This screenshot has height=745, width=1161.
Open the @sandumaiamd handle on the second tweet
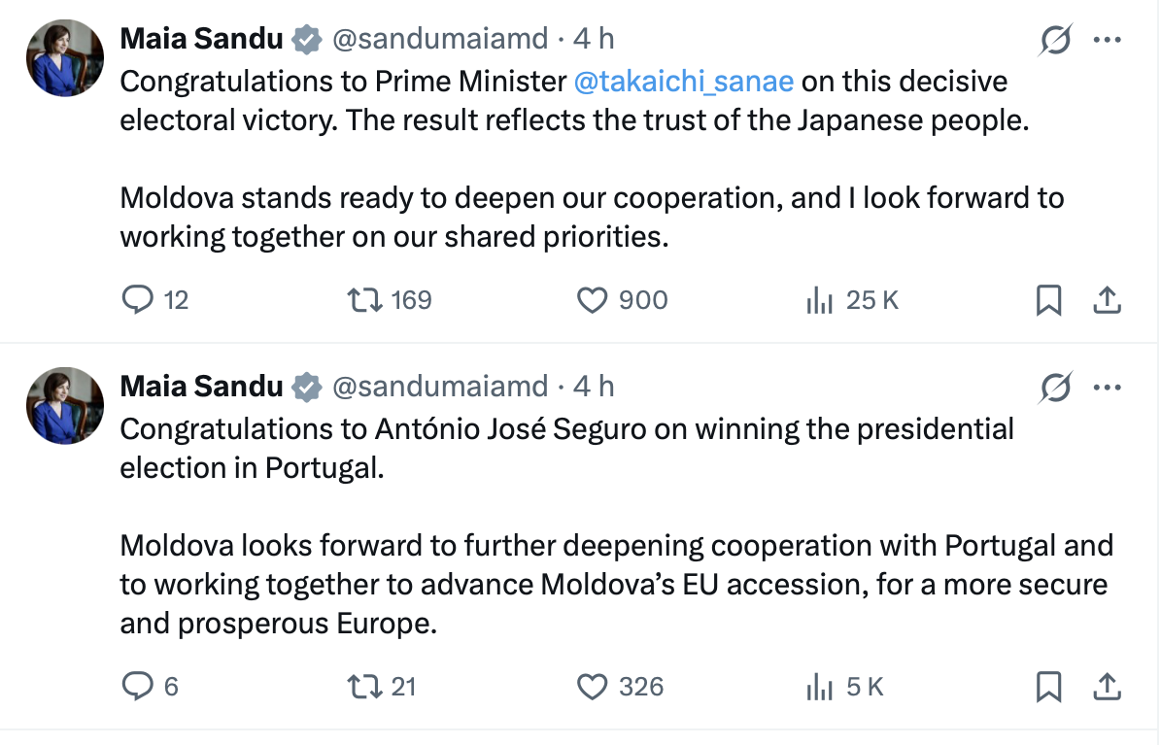tap(440, 387)
